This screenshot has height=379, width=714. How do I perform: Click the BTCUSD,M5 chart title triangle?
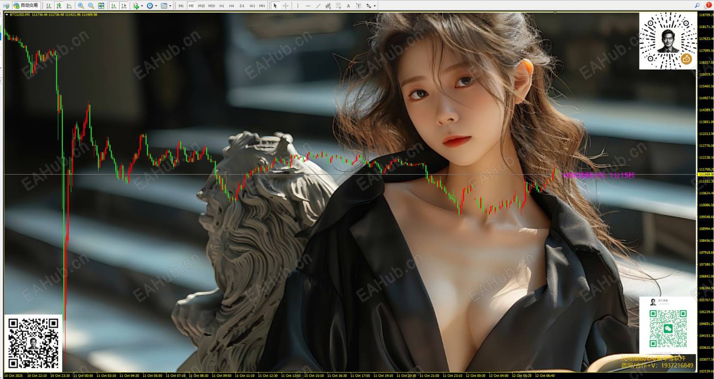tap(7, 15)
